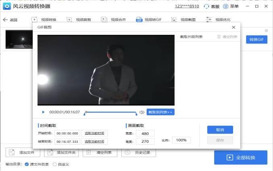273x171 pixels.
Task: Click the play icon in 全部转换
Action: click(x=229, y=158)
